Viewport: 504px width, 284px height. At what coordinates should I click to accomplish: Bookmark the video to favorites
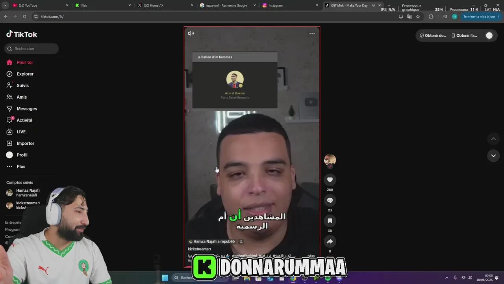click(x=330, y=221)
